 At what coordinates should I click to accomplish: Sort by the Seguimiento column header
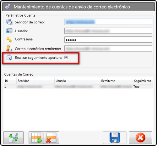click(143, 81)
